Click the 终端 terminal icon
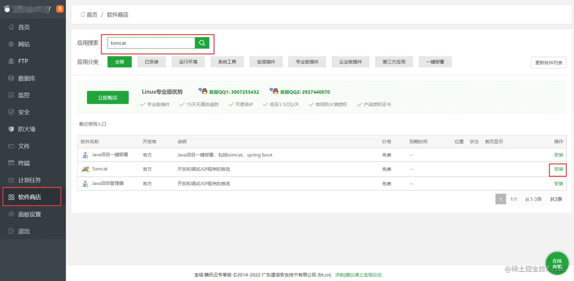The image size is (574, 281). pyautogui.click(x=11, y=163)
